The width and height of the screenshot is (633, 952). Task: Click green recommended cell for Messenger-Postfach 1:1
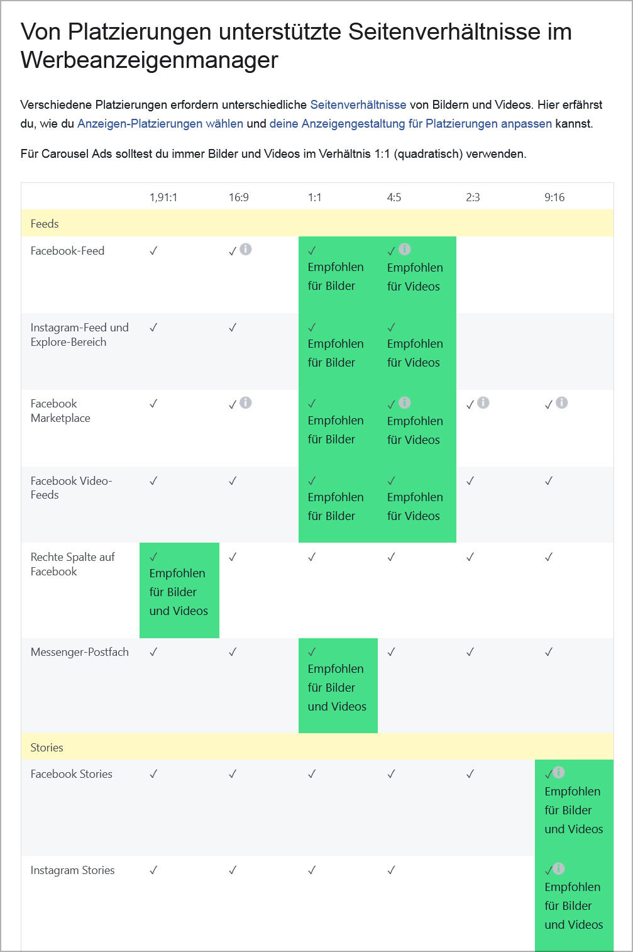338,686
